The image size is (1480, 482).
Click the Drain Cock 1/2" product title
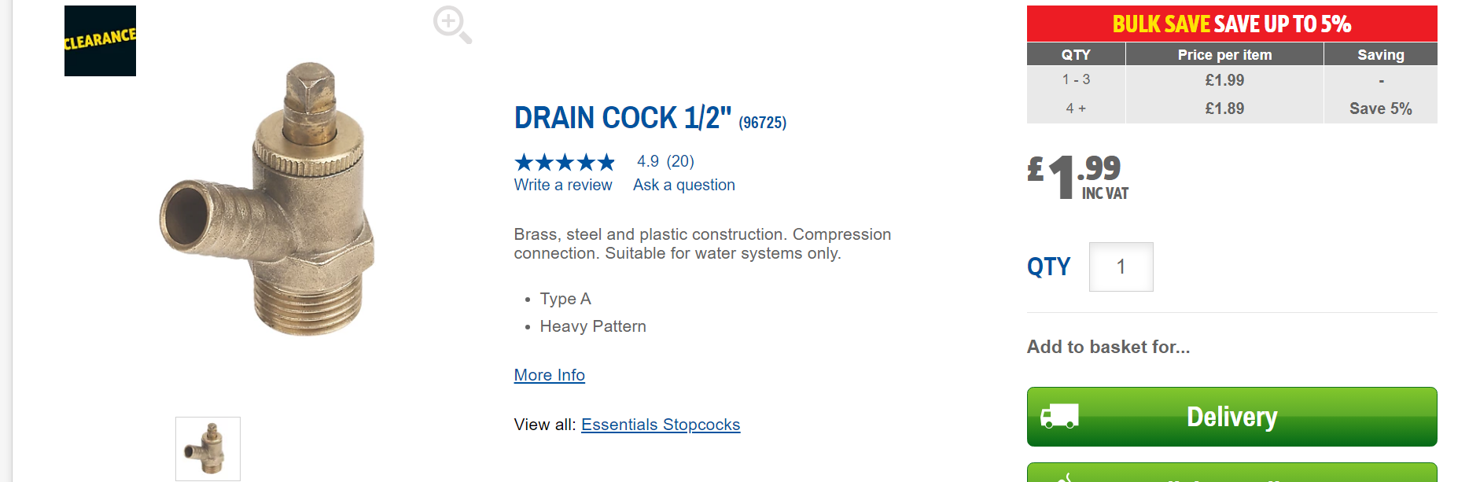click(x=623, y=118)
